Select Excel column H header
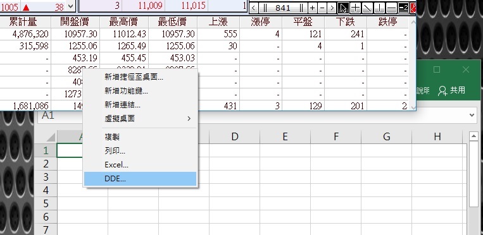Screen dimensions: 483x235 [x=437, y=136]
